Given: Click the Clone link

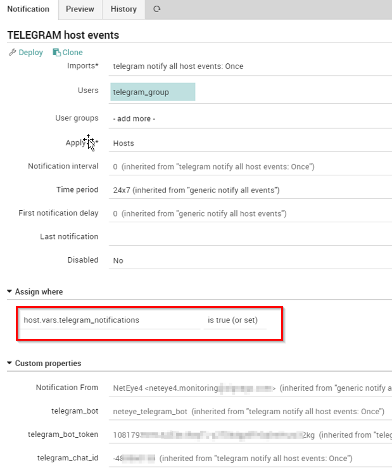Looking at the screenshot, I should 72,53.
